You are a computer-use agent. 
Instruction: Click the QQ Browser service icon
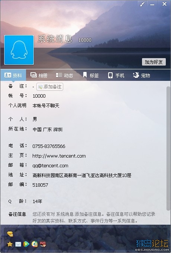coord(35,244)
